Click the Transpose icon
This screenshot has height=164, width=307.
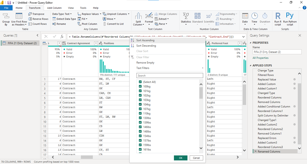(x=30, y=14)
